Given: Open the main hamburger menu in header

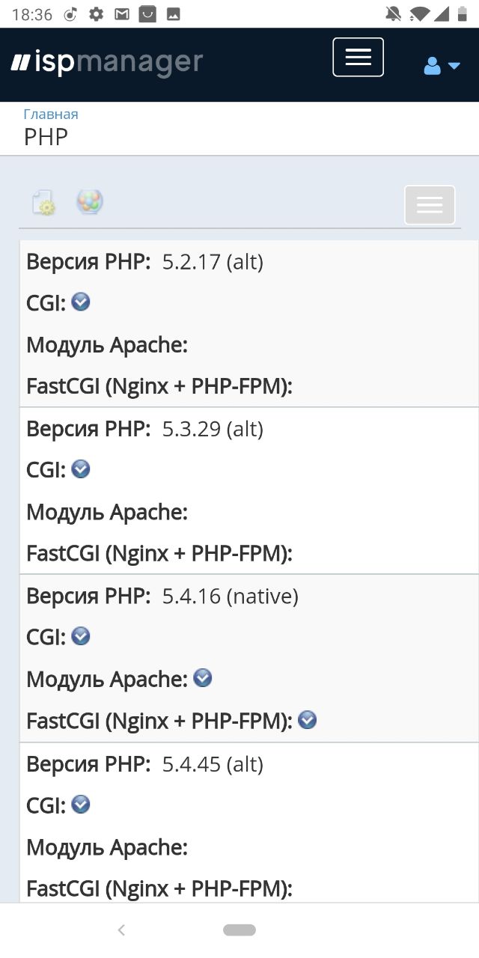Looking at the screenshot, I should 359,57.
